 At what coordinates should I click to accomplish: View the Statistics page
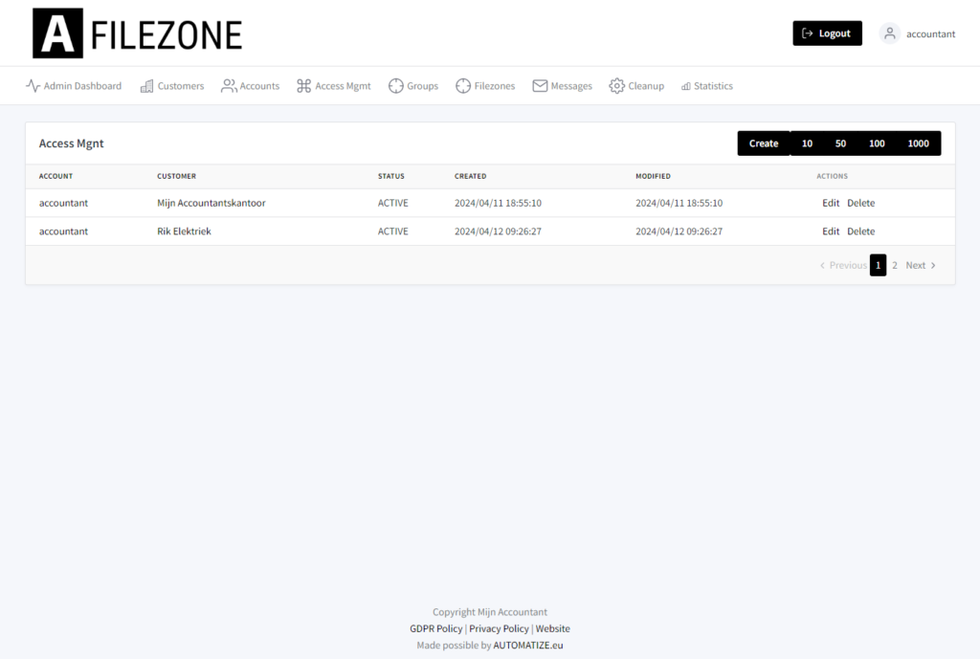coord(707,85)
